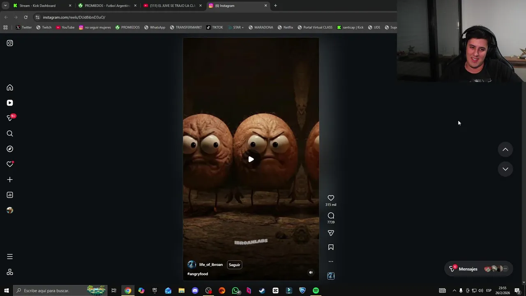
Task: Open the reel's three-dot options menu
Action: [x=331, y=261]
